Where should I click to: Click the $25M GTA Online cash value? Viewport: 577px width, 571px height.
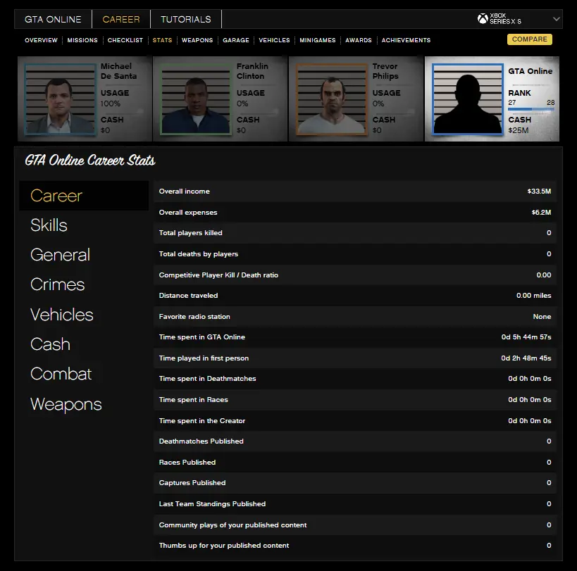coord(518,130)
